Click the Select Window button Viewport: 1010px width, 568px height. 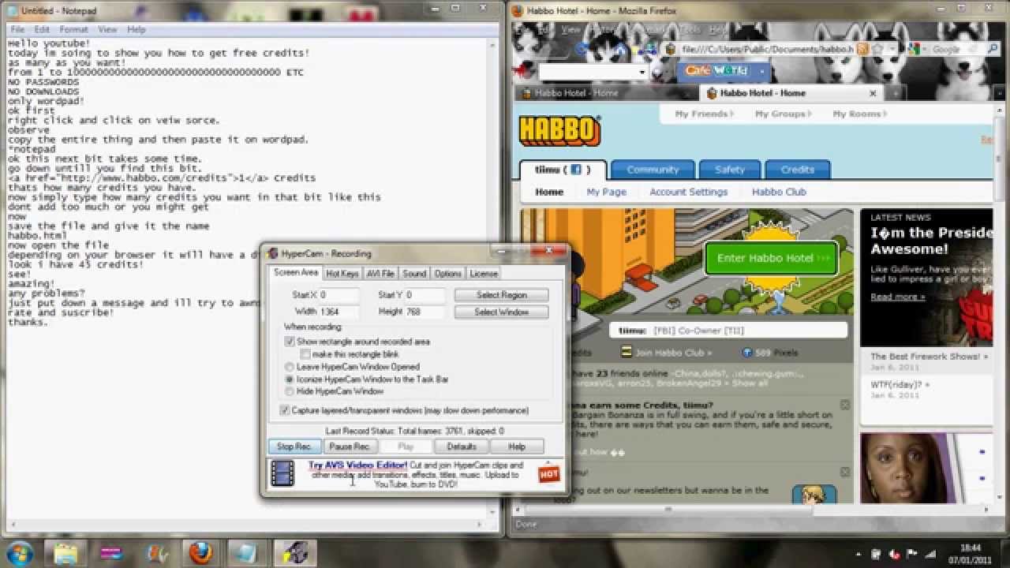pos(502,312)
